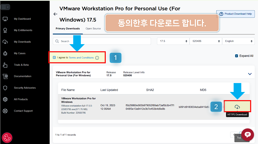Collapse the VMware Workstation Pro section chevron

tap(250, 74)
